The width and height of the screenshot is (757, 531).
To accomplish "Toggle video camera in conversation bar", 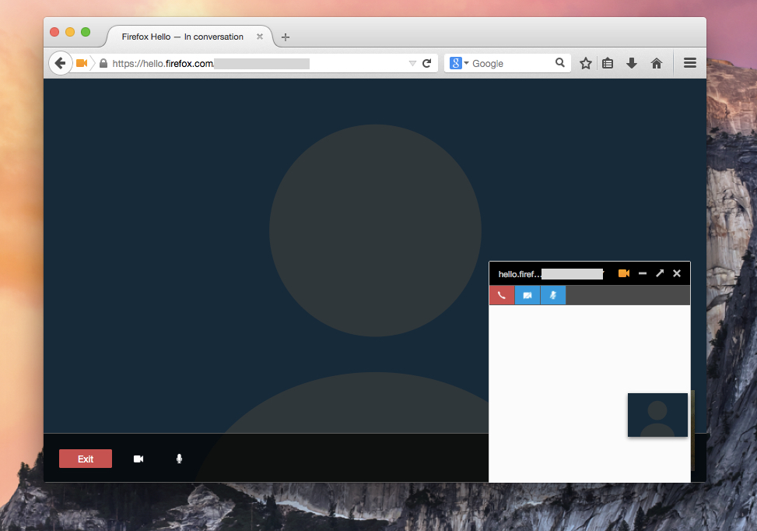I will [x=138, y=459].
